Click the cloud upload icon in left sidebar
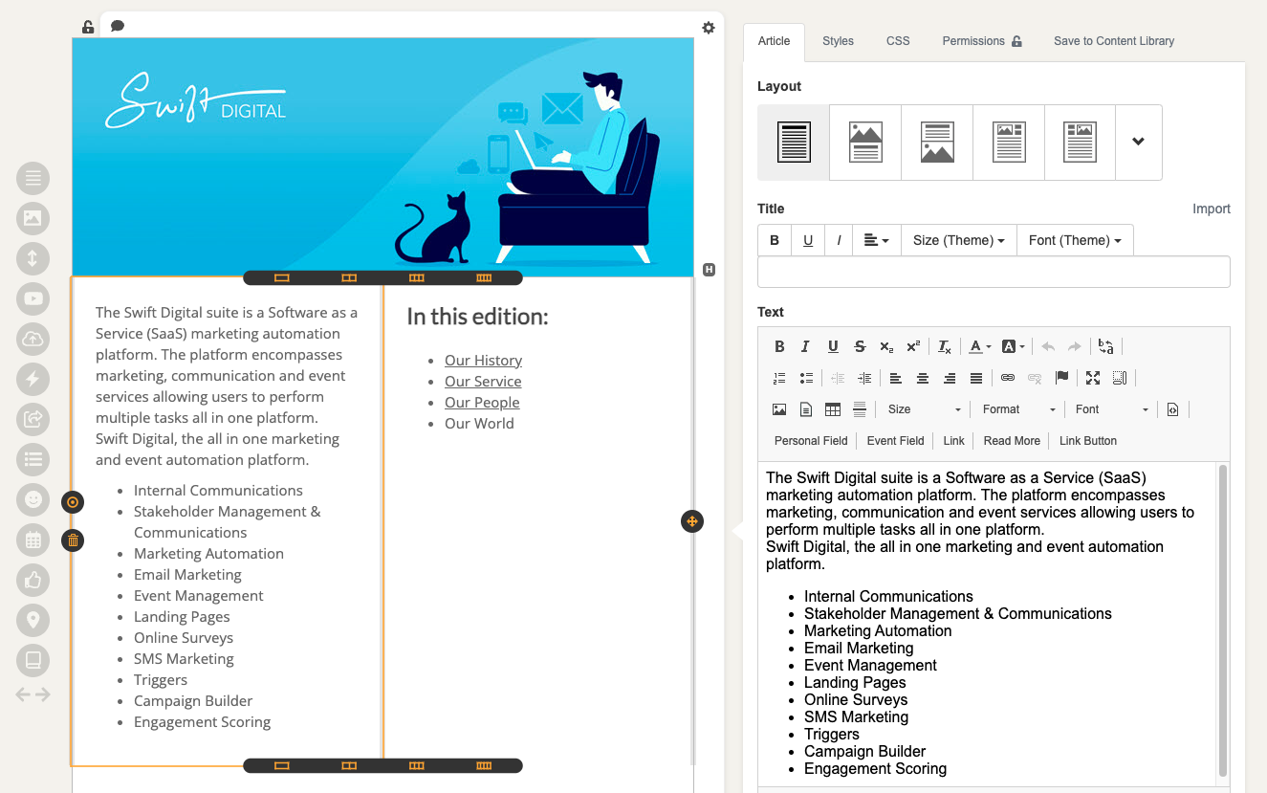The image size is (1267, 793). (x=33, y=339)
